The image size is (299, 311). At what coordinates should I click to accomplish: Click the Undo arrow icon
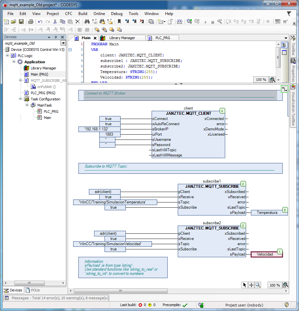tap(40, 22)
